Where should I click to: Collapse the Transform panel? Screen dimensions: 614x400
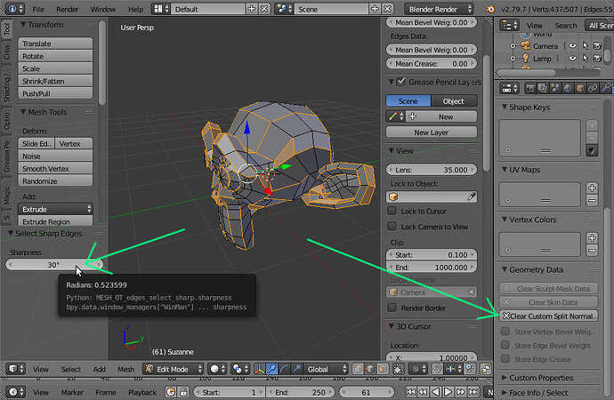click(23, 24)
